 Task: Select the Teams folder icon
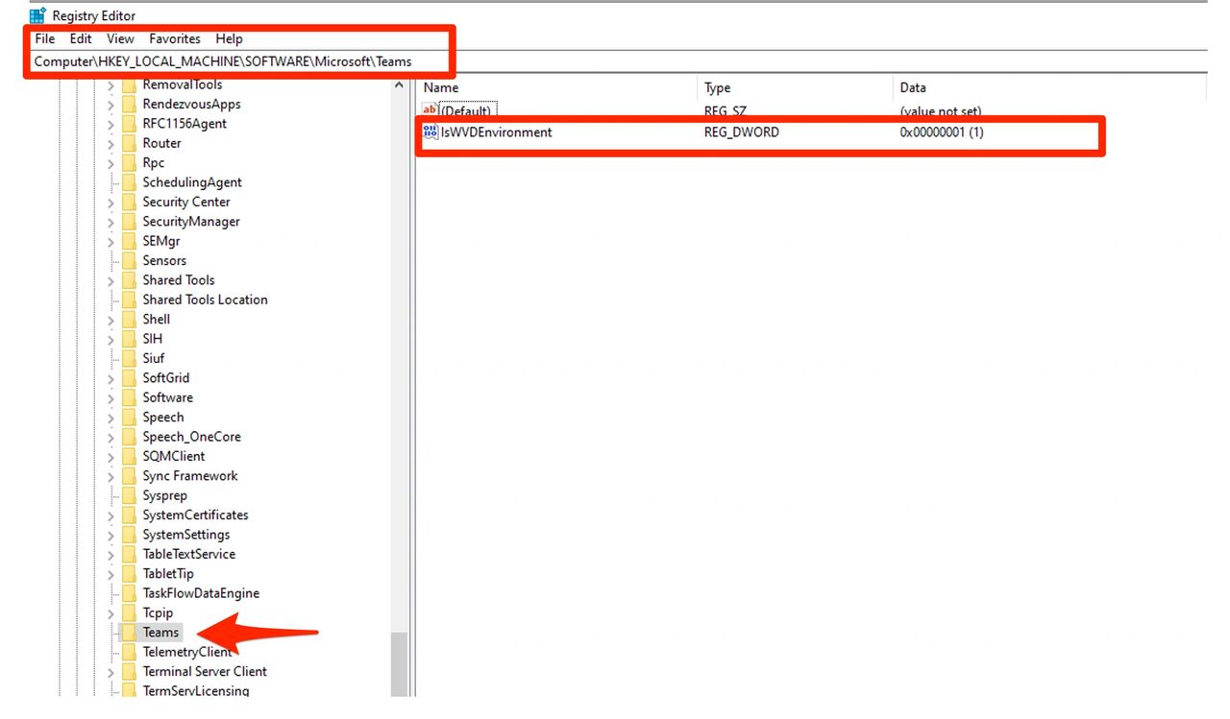click(x=128, y=633)
